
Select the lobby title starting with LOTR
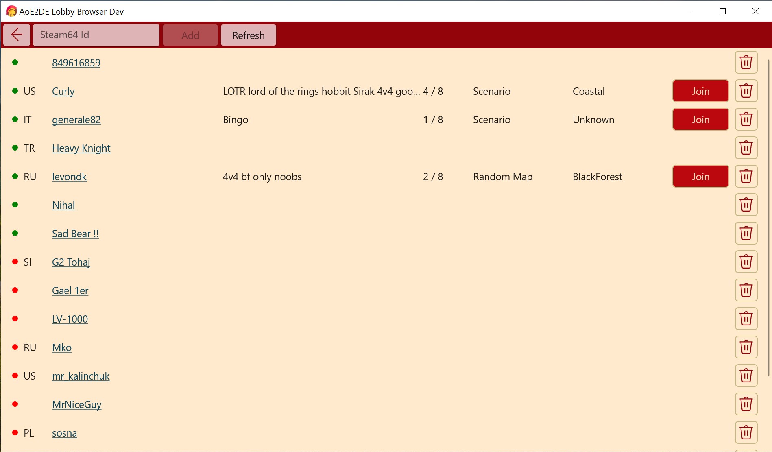pyautogui.click(x=321, y=91)
